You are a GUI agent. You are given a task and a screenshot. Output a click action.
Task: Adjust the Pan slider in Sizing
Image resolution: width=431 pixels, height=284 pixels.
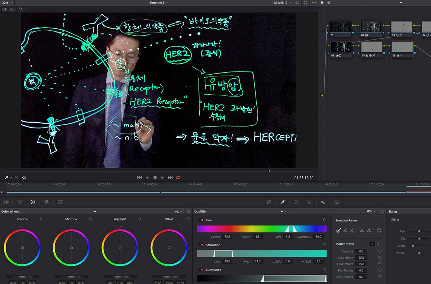tap(419, 231)
